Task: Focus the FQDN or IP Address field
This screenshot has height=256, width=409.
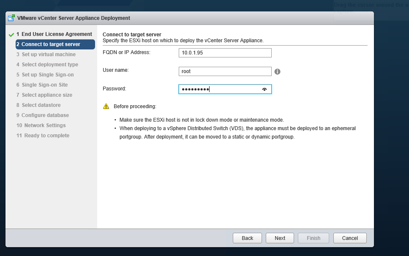Action: [x=225, y=53]
